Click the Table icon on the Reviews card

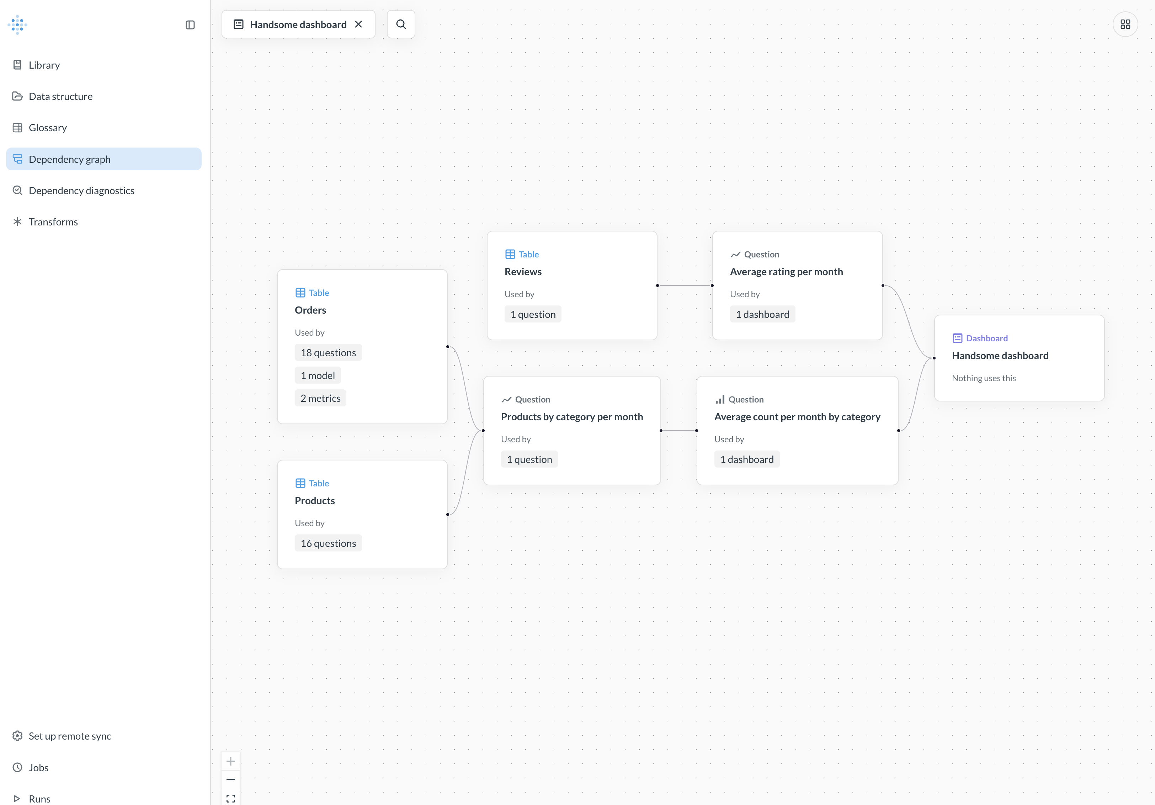tap(510, 254)
